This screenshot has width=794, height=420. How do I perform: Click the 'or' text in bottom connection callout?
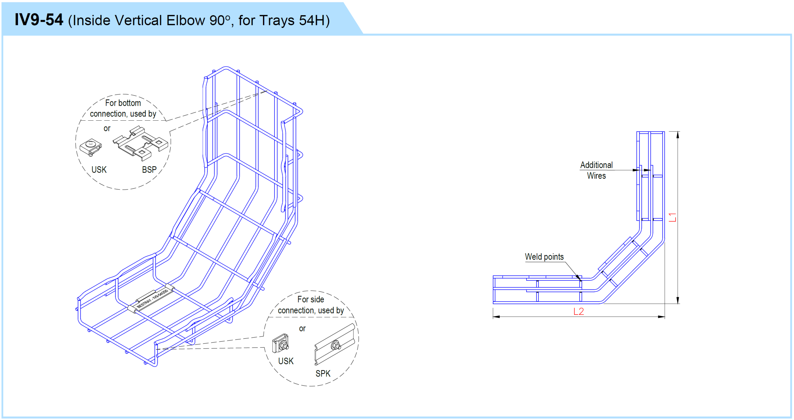click(x=107, y=128)
